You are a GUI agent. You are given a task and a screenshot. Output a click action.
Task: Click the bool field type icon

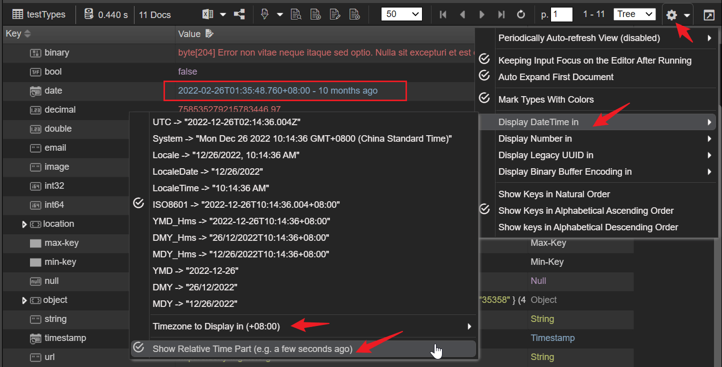coord(35,72)
